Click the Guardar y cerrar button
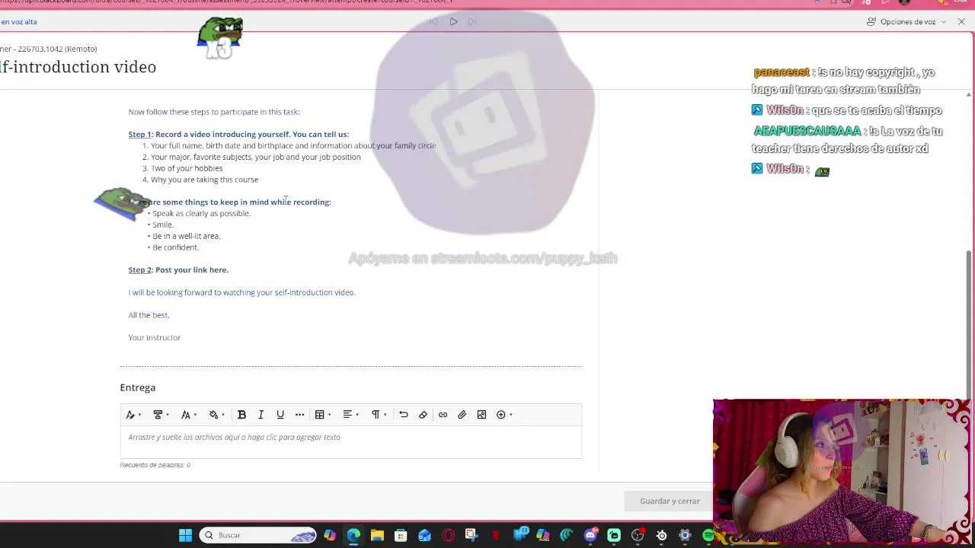This screenshot has height=548, width=975. (669, 501)
